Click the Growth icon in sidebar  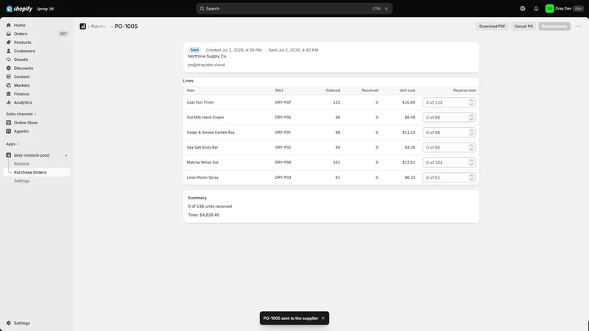click(9, 60)
